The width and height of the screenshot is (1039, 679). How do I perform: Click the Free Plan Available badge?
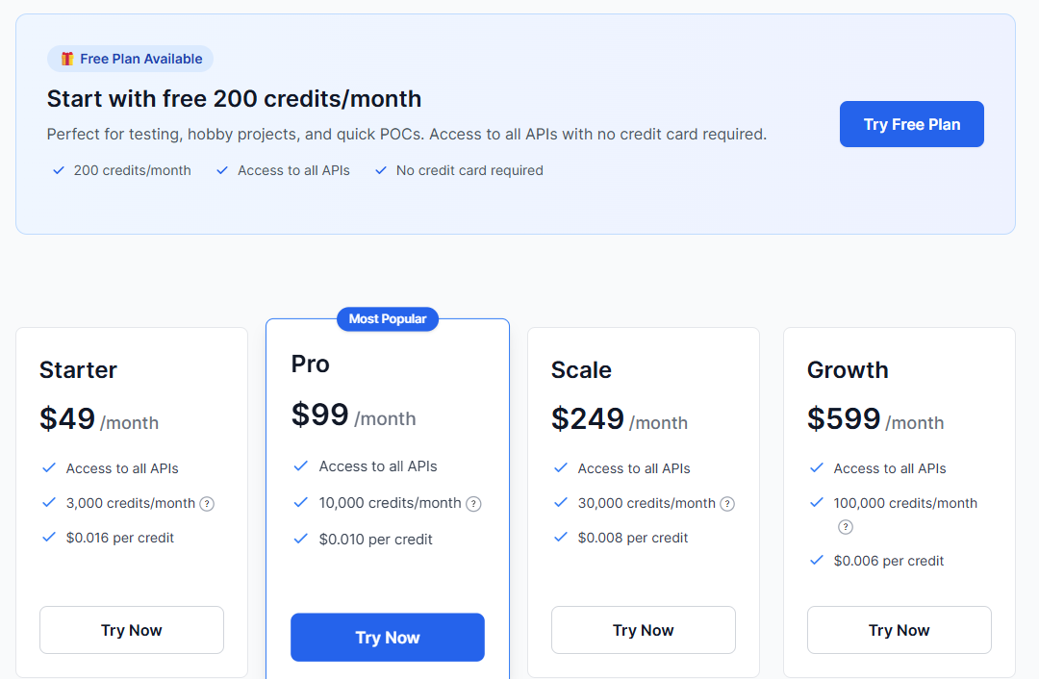pyautogui.click(x=130, y=59)
